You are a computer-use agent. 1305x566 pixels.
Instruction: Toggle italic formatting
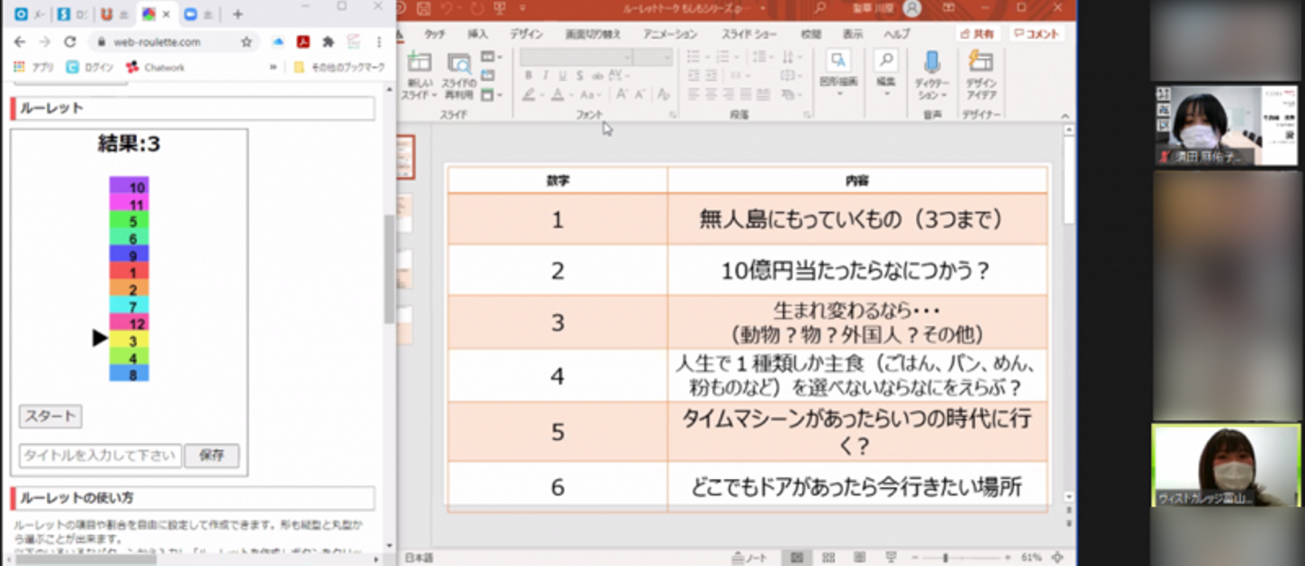pyautogui.click(x=546, y=76)
